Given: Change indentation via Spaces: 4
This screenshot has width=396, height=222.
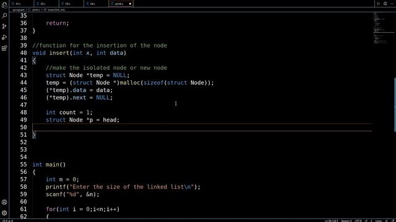Looking at the screenshot, I should [346, 221].
